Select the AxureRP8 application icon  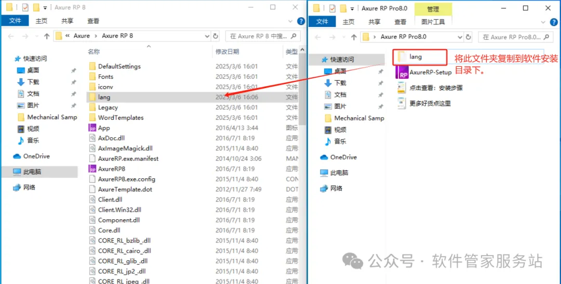click(92, 169)
